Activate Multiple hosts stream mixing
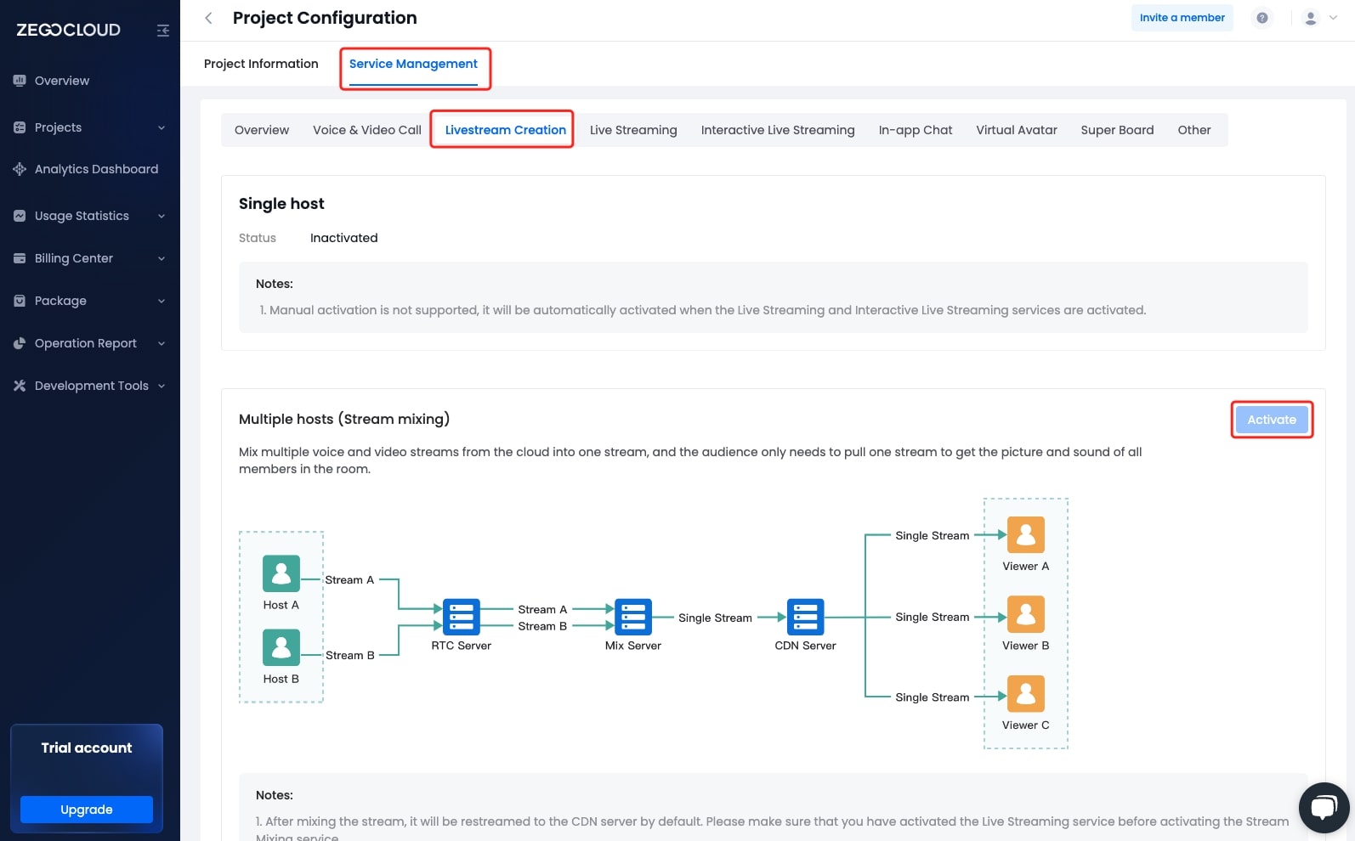The image size is (1355, 841). coord(1271,420)
